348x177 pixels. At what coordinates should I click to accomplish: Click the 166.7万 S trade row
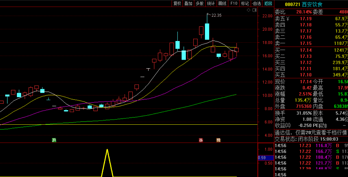[x=311, y=152]
